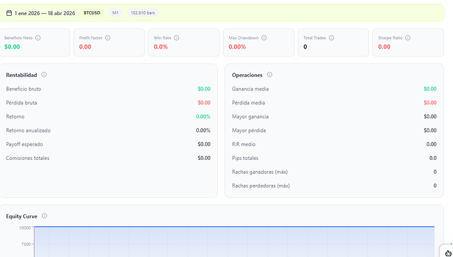Image resolution: width=453 pixels, height=257 pixels.
Task: Open the Total Trades info icon
Action: pos(332,38)
